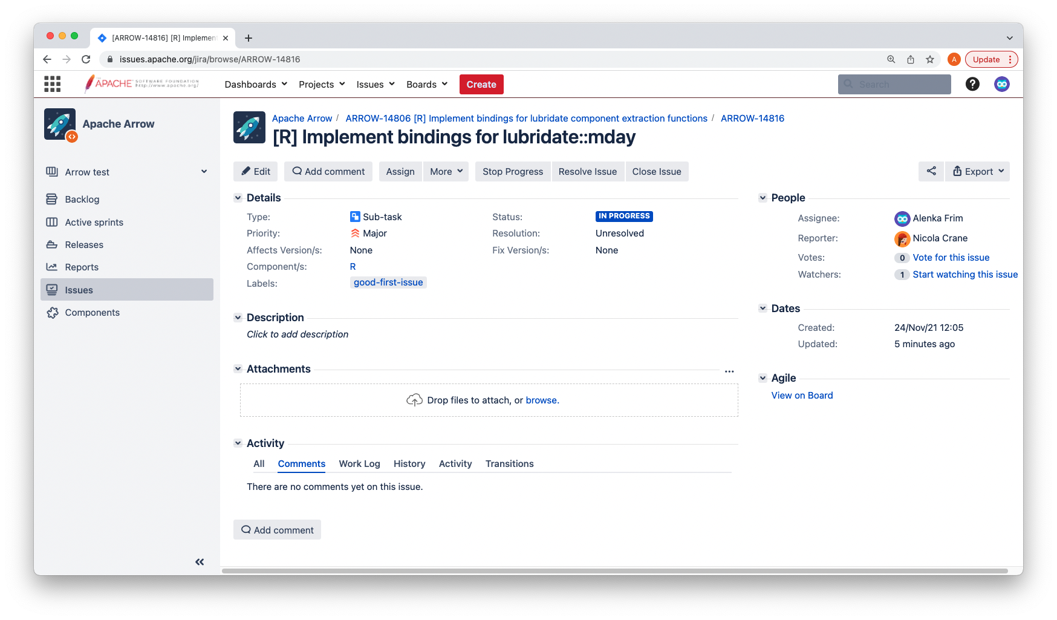Image resolution: width=1057 pixels, height=620 pixels.
Task: Collapse the sidebar with double chevron
Action: click(200, 562)
